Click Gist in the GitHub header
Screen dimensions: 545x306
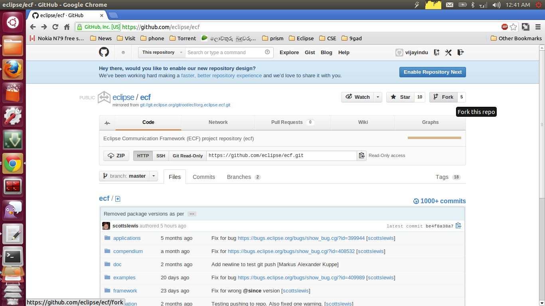click(310, 53)
